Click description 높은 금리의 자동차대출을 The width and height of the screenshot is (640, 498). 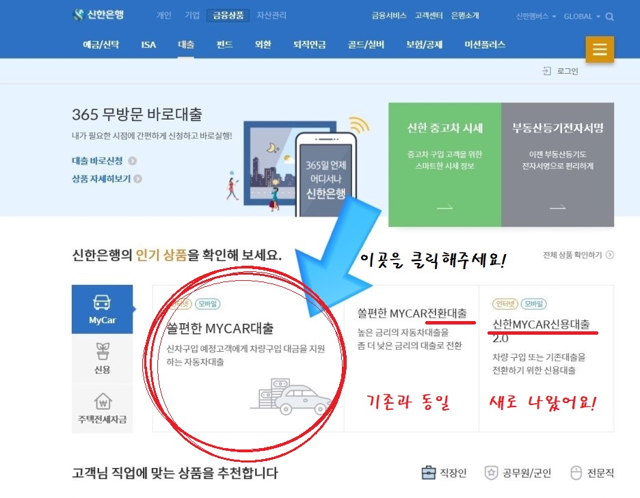click(x=403, y=333)
